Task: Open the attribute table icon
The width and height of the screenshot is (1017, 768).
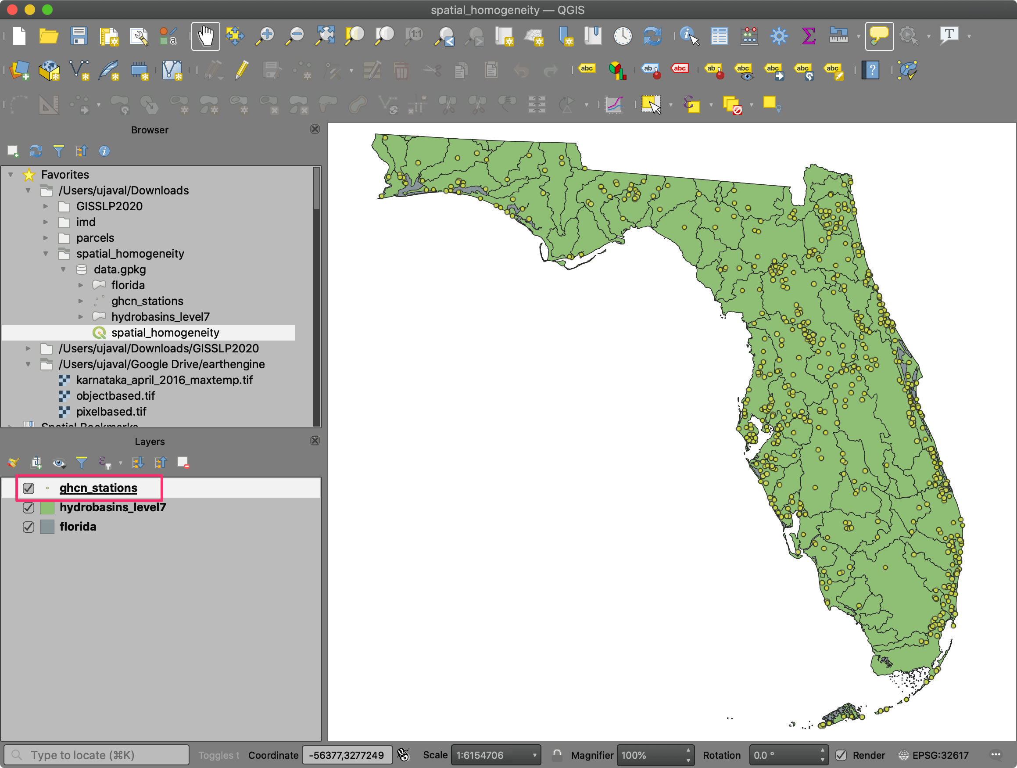Action: coord(719,36)
